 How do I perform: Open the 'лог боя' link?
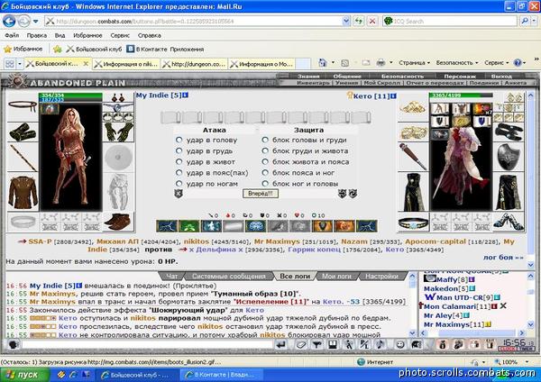(503, 257)
